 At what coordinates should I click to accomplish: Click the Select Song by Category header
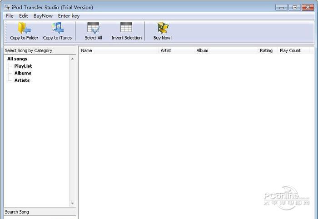[x=40, y=50]
